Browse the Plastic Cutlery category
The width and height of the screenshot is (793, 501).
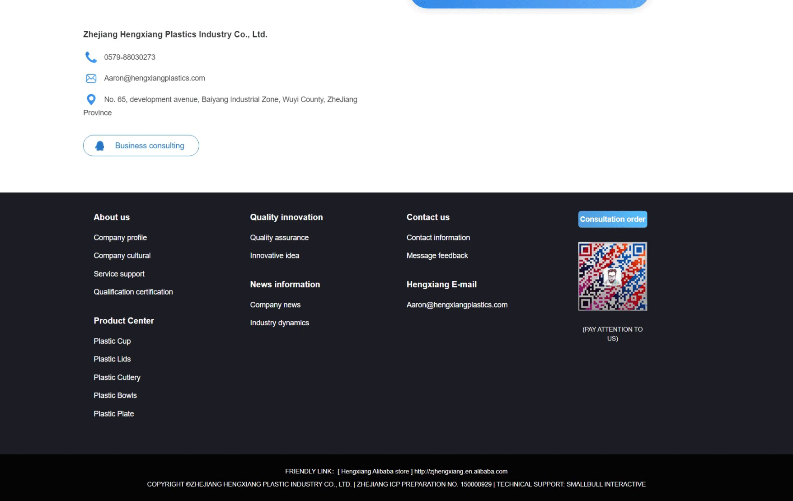(117, 377)
